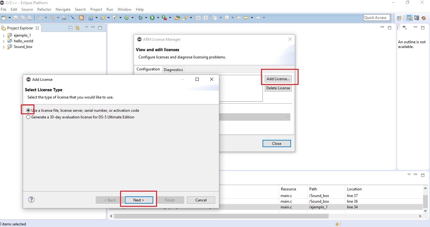This screenshot has height=227, width=430.
Task: Click the Open Perspective icon
Action: tap(399, 18)
